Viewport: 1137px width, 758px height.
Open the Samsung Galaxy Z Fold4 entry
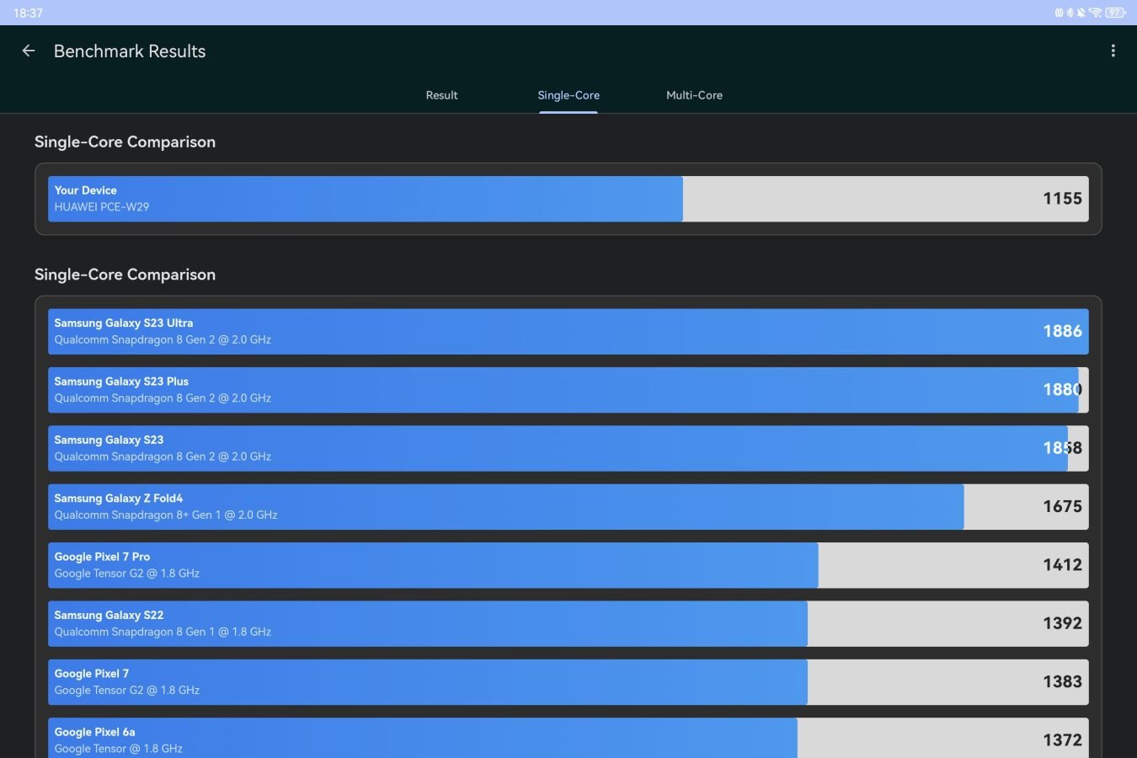[x=568, y=507]
